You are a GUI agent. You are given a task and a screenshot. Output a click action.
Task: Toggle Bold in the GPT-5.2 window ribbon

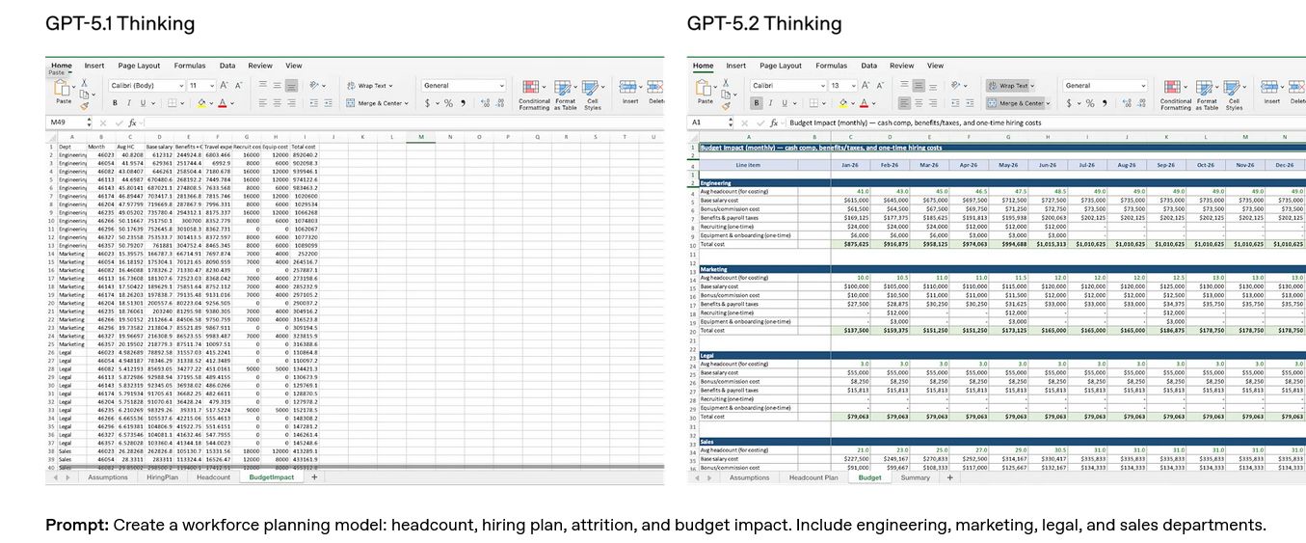click(x=757, y=103)
